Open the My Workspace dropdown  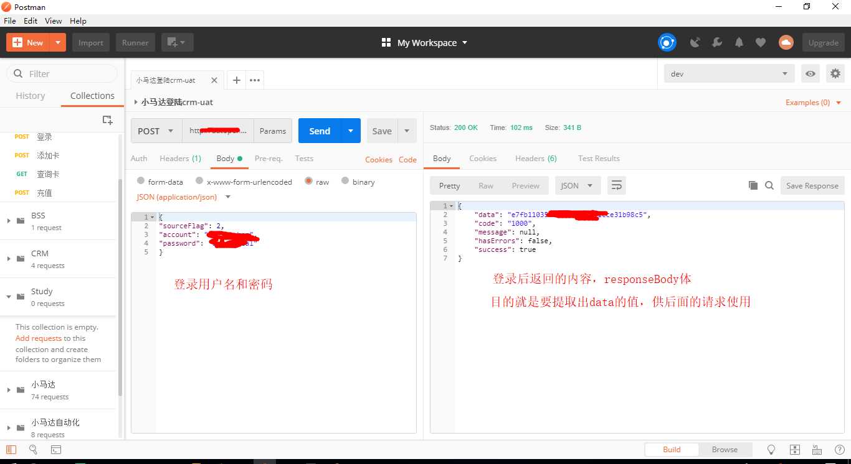pos(424,42)
